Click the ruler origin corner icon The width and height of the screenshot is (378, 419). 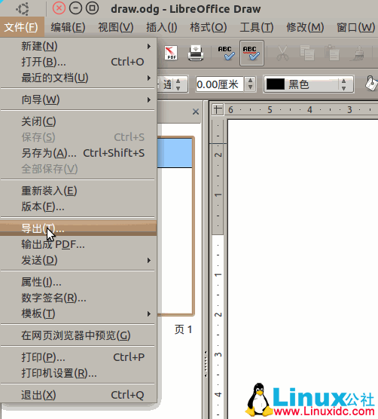[x=218, y=109]
